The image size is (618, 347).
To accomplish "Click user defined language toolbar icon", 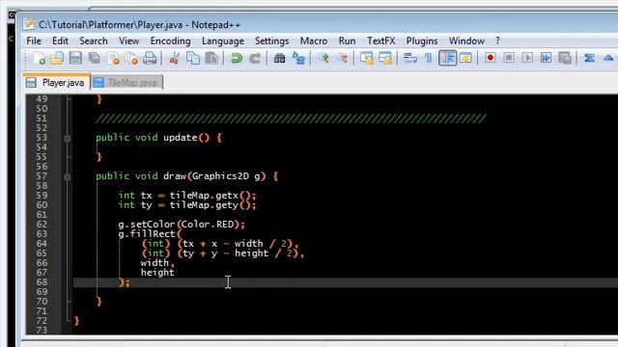I will (x=465, y=59).
